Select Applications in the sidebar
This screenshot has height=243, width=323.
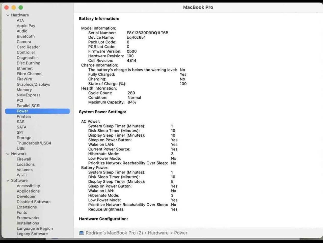28,191
